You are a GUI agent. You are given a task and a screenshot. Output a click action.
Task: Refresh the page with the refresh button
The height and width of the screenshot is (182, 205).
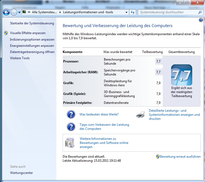133,12
